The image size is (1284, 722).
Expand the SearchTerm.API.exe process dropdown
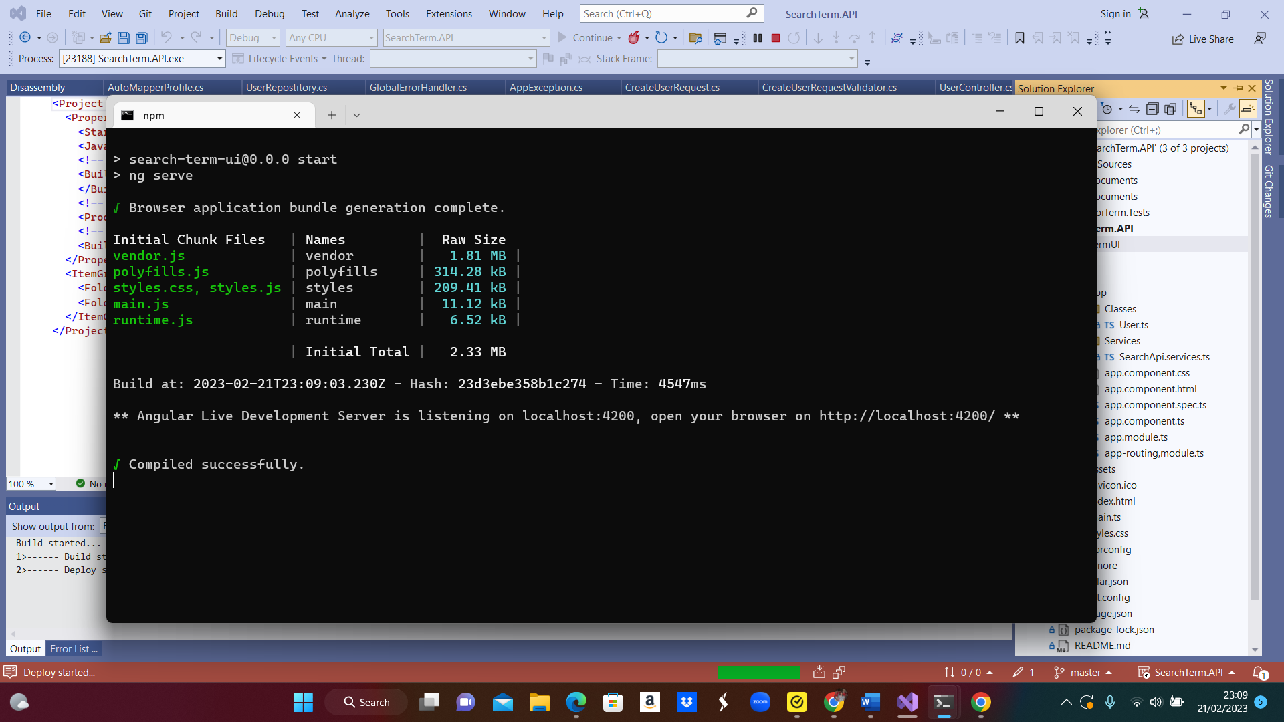click(219, 58)
